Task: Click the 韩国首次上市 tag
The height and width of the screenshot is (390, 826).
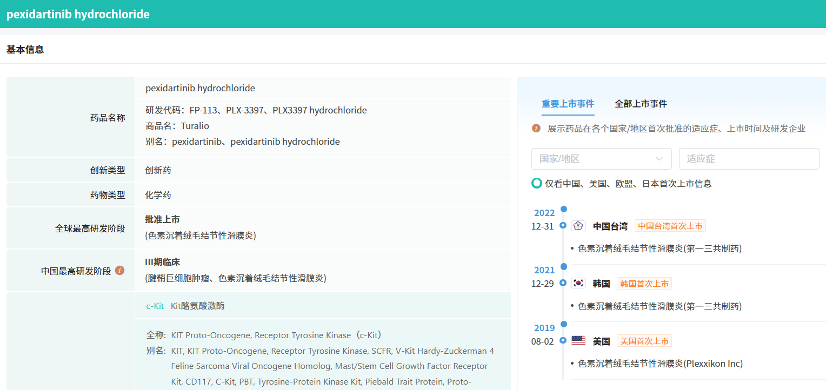Action: point(644,284)
